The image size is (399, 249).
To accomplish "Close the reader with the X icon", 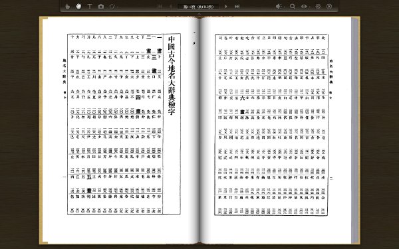I will click(329, 7).
